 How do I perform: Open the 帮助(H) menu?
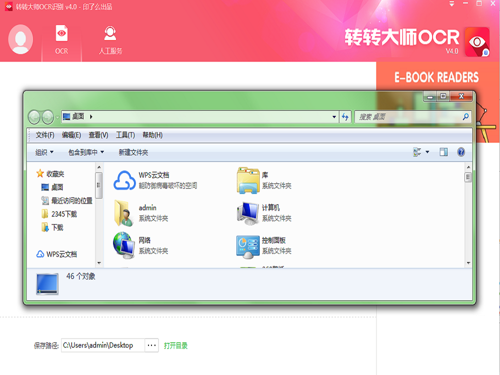point(152,135)
